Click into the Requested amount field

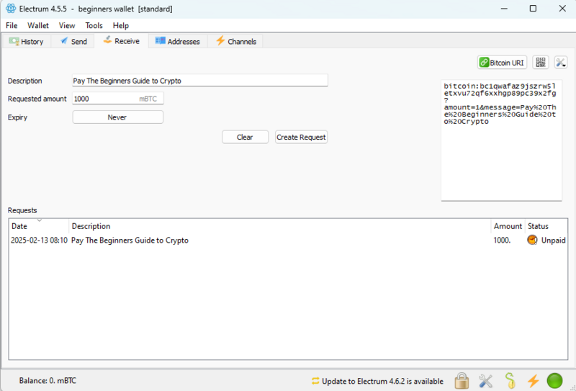click(x=104, y=99)
